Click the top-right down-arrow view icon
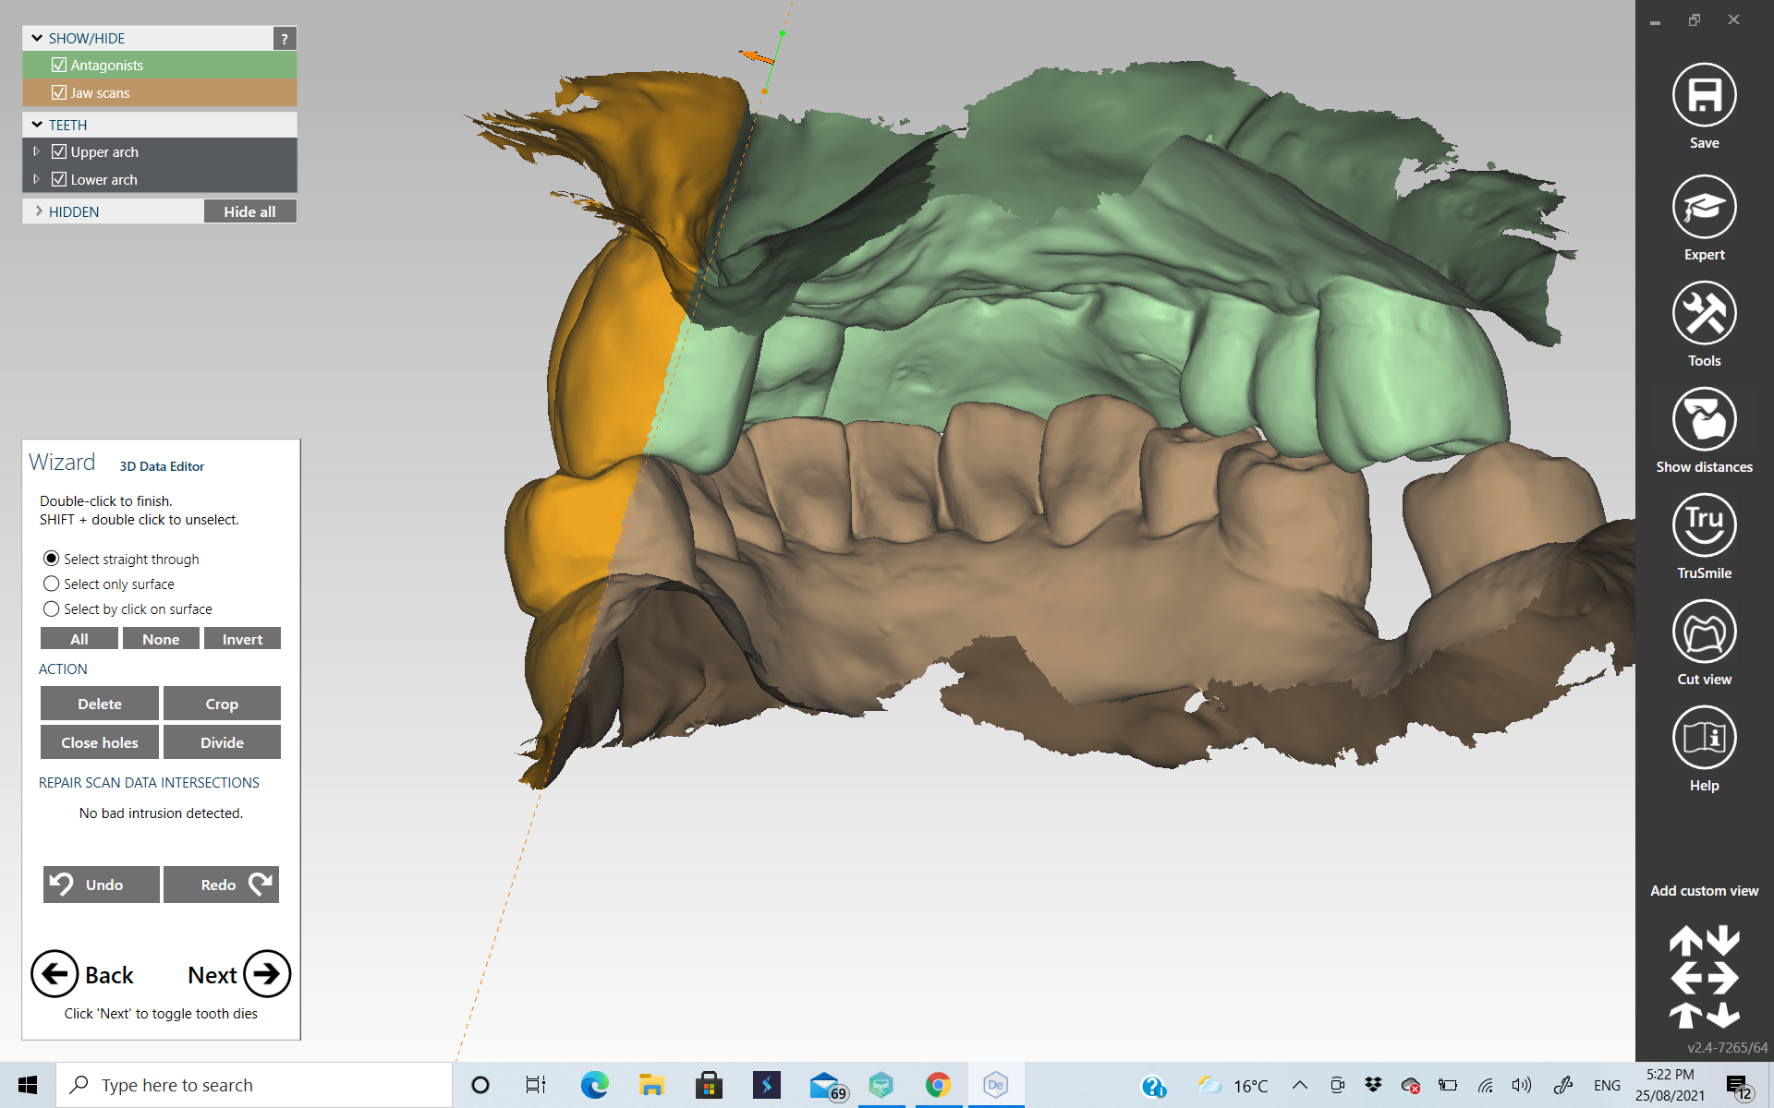 1723,941
